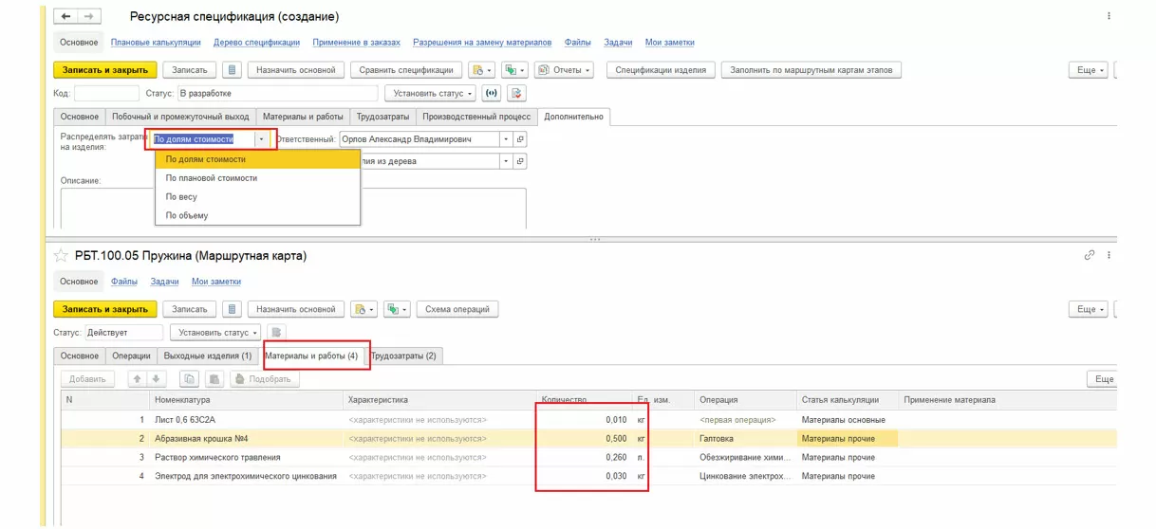Click the copy row icon in materials toolbar

click(x=189, y=379)
